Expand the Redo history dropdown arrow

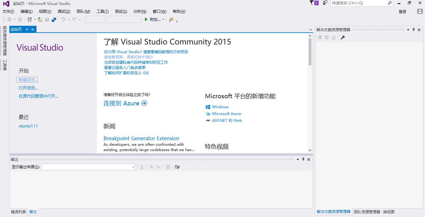click(x=80, y=20)
